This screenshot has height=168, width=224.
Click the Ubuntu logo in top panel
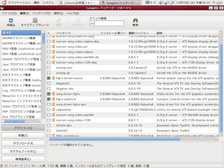point(4,2)
